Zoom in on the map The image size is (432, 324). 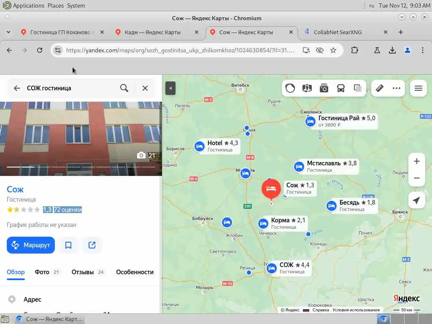pos(416,161)
